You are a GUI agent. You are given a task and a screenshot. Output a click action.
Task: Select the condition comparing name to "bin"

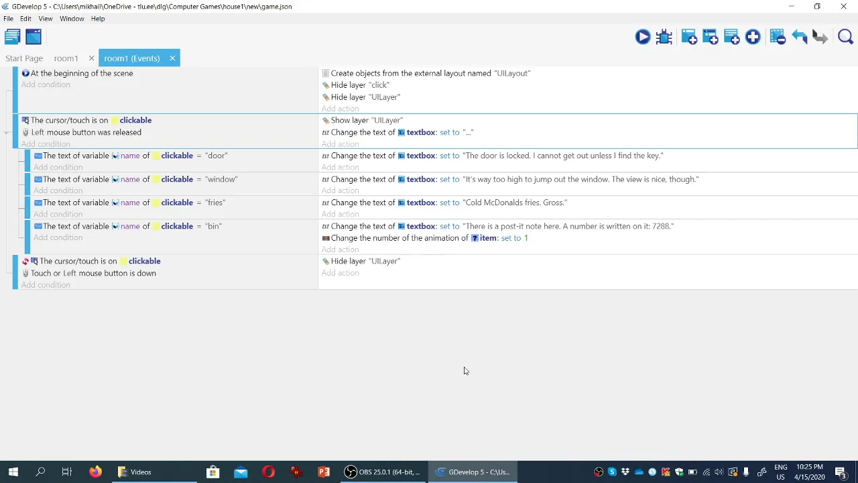(x=128, y=226)
